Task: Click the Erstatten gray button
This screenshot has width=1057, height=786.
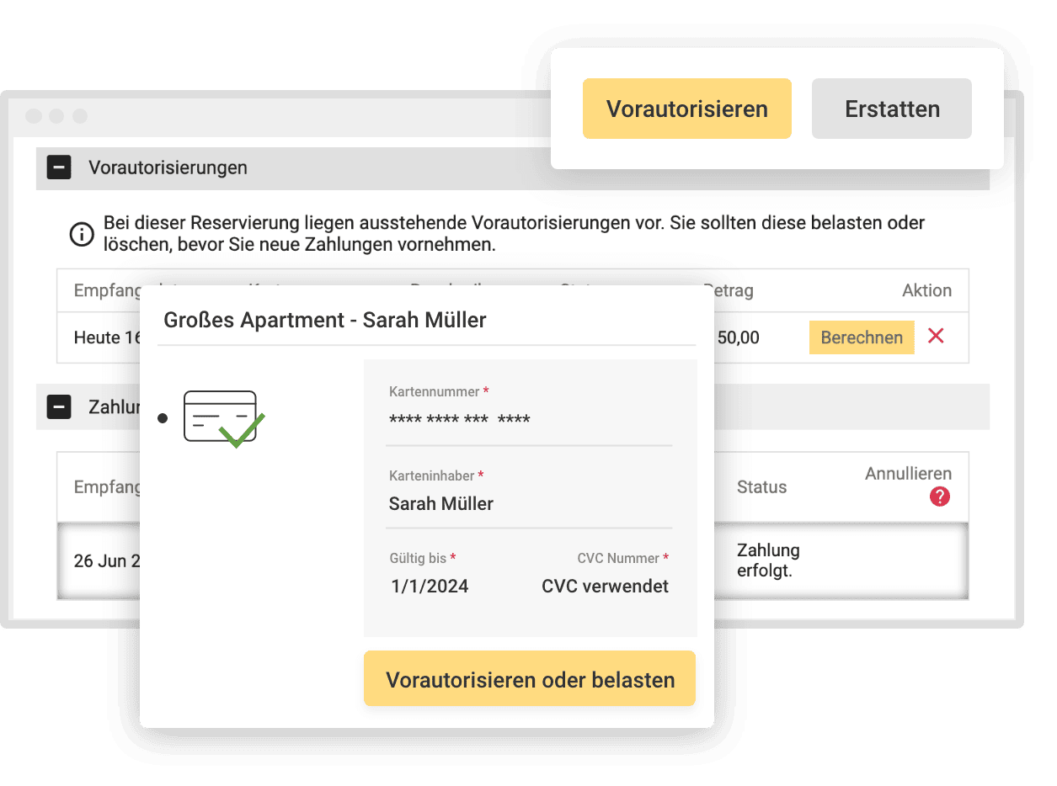Action: coord(892,109)
